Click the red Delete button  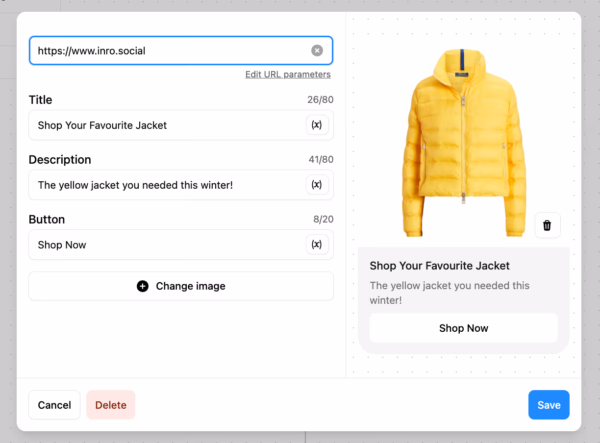[x=111, y=405]
